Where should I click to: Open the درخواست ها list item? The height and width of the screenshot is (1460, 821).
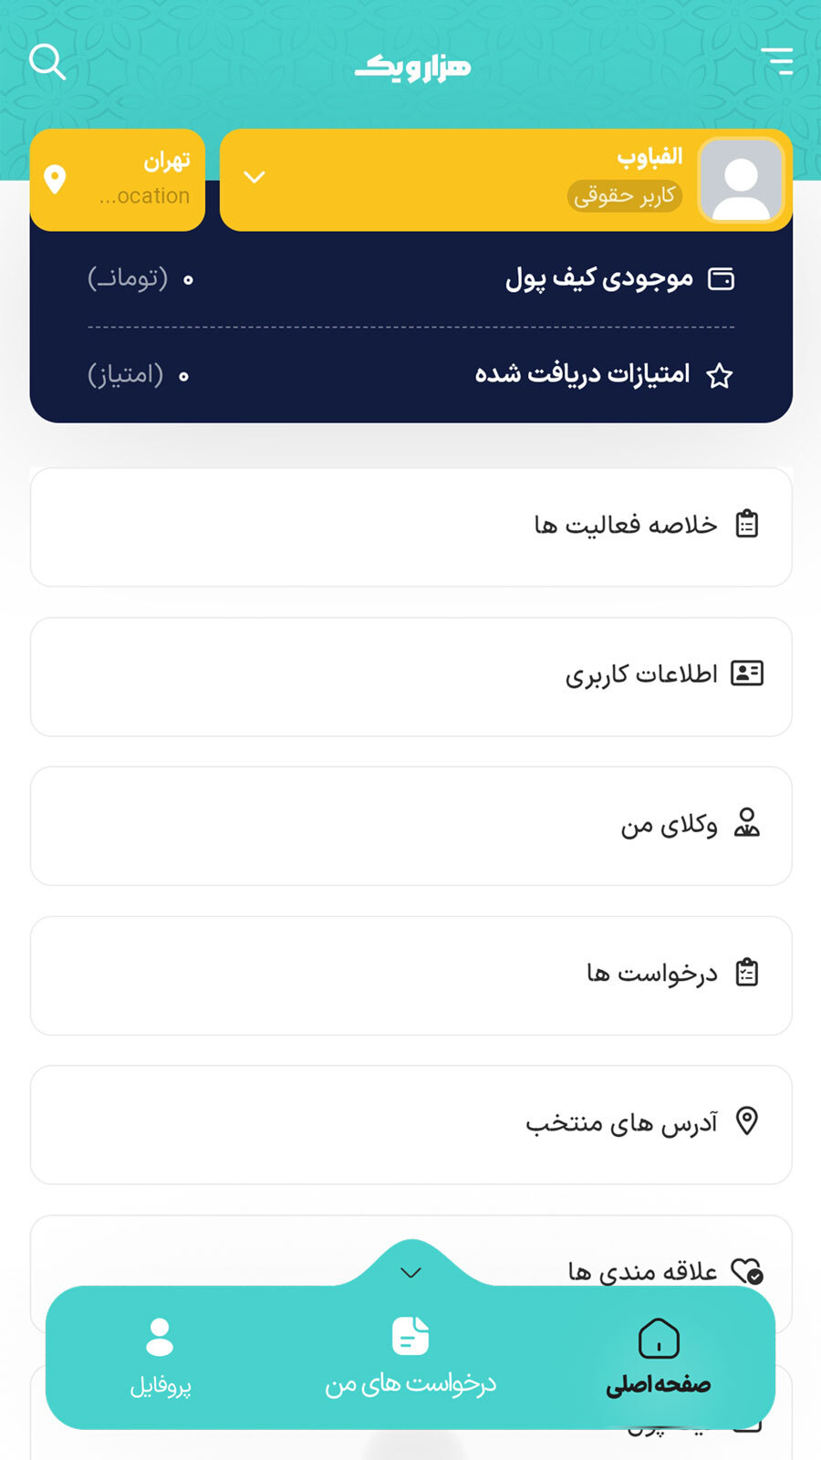click(x=410, y=975)
